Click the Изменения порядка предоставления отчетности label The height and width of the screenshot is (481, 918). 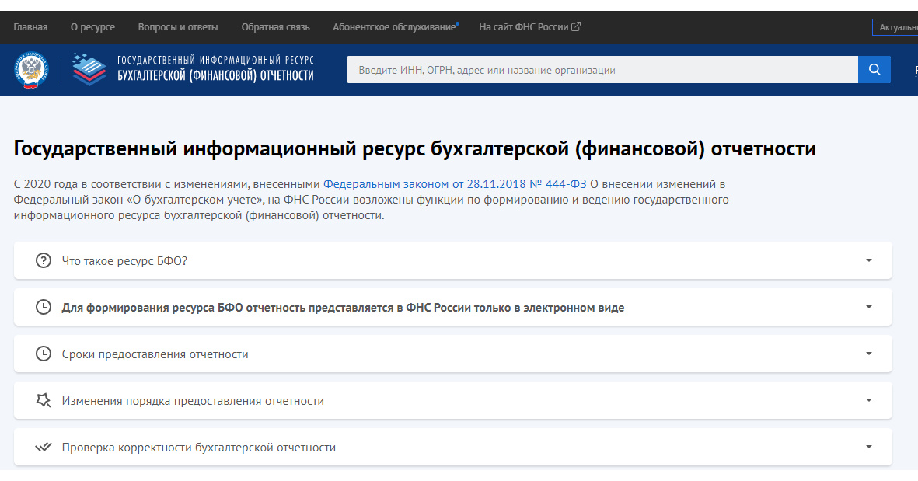pos(193,401)
